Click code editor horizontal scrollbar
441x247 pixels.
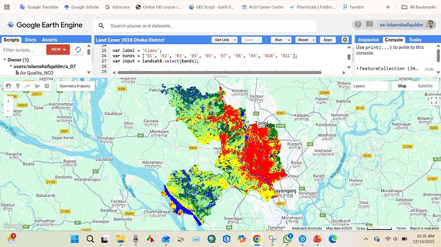tap(219, 72)
